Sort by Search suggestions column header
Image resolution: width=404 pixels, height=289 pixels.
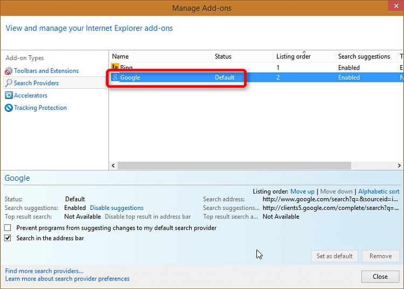pyautogui.click(x=365, y=57)
